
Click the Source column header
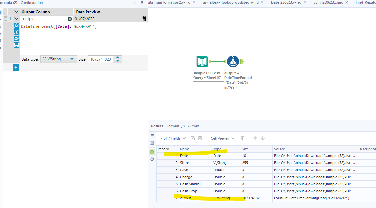tap(315, 149)
